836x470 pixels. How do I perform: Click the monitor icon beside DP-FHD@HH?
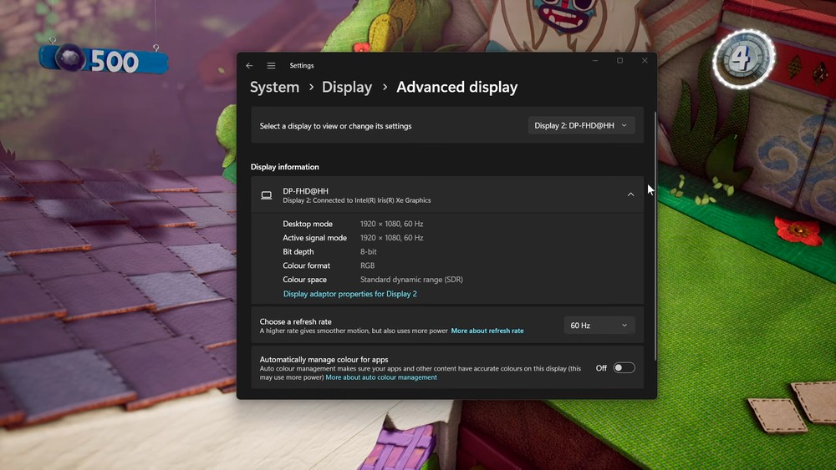(x=267, y=195)
